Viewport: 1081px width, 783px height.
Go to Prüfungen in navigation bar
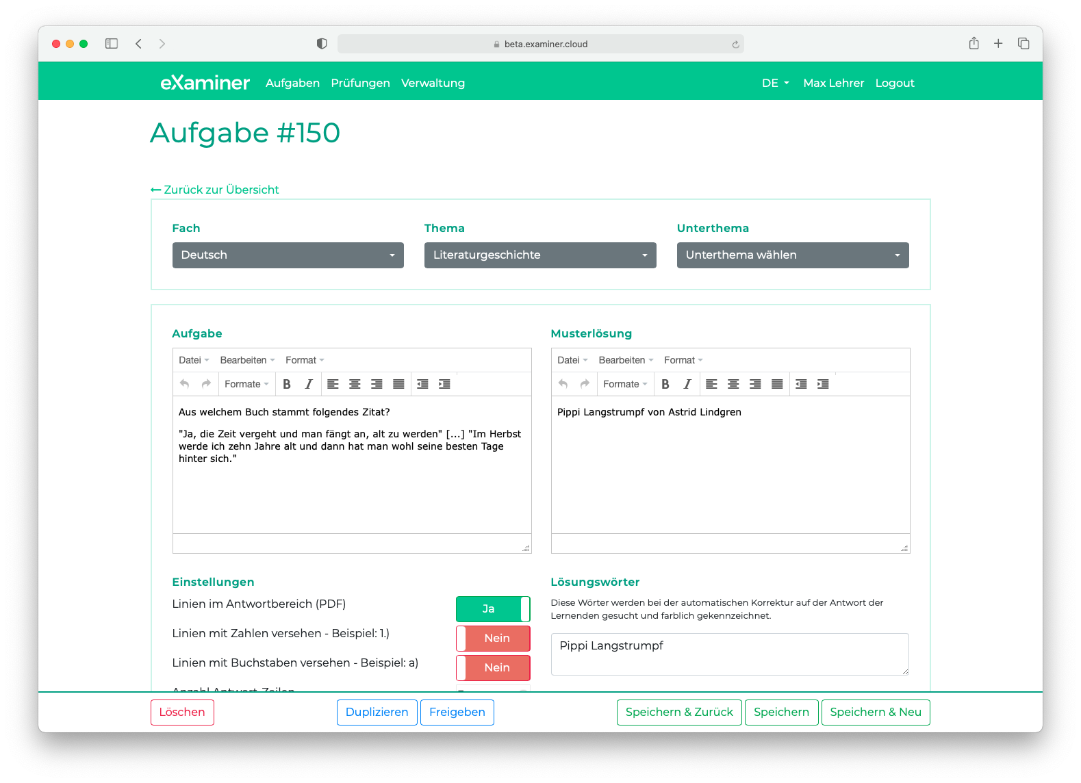(x=360, y=83)
